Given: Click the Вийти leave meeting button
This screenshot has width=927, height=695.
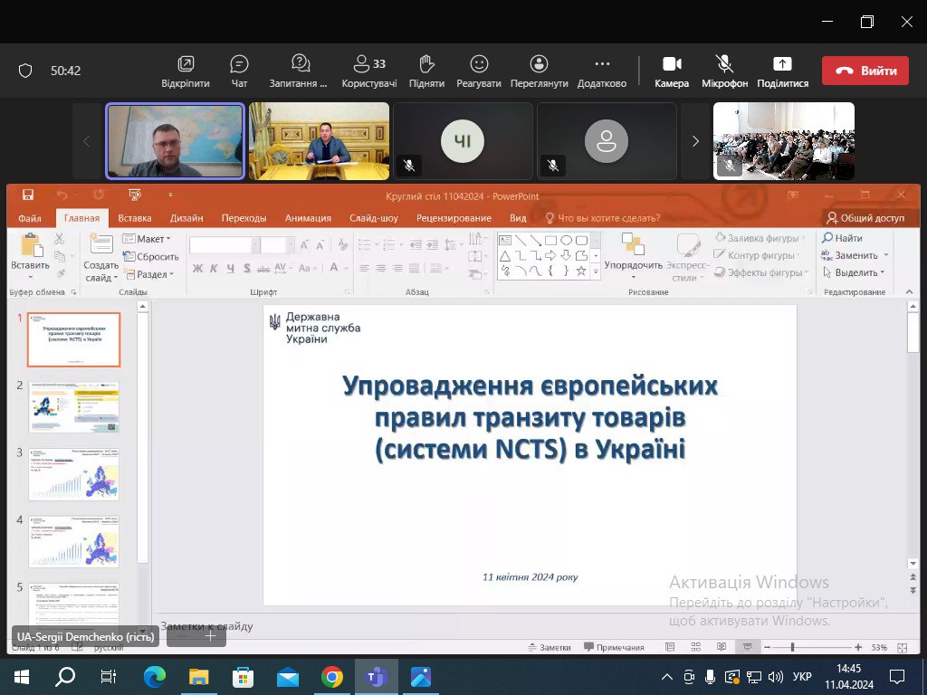Looking at the screenshot, I should (x=865, y=71).
